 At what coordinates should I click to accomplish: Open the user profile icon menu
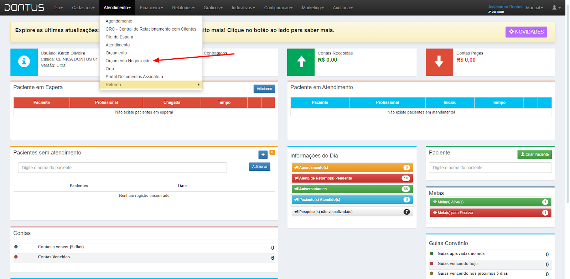(x=556, y=7)
